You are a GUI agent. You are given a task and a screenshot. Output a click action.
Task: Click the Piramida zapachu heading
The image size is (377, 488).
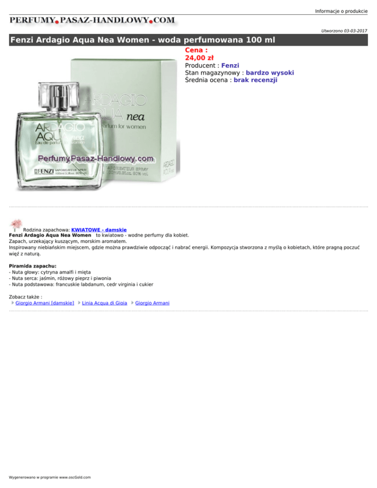point(33,266)
